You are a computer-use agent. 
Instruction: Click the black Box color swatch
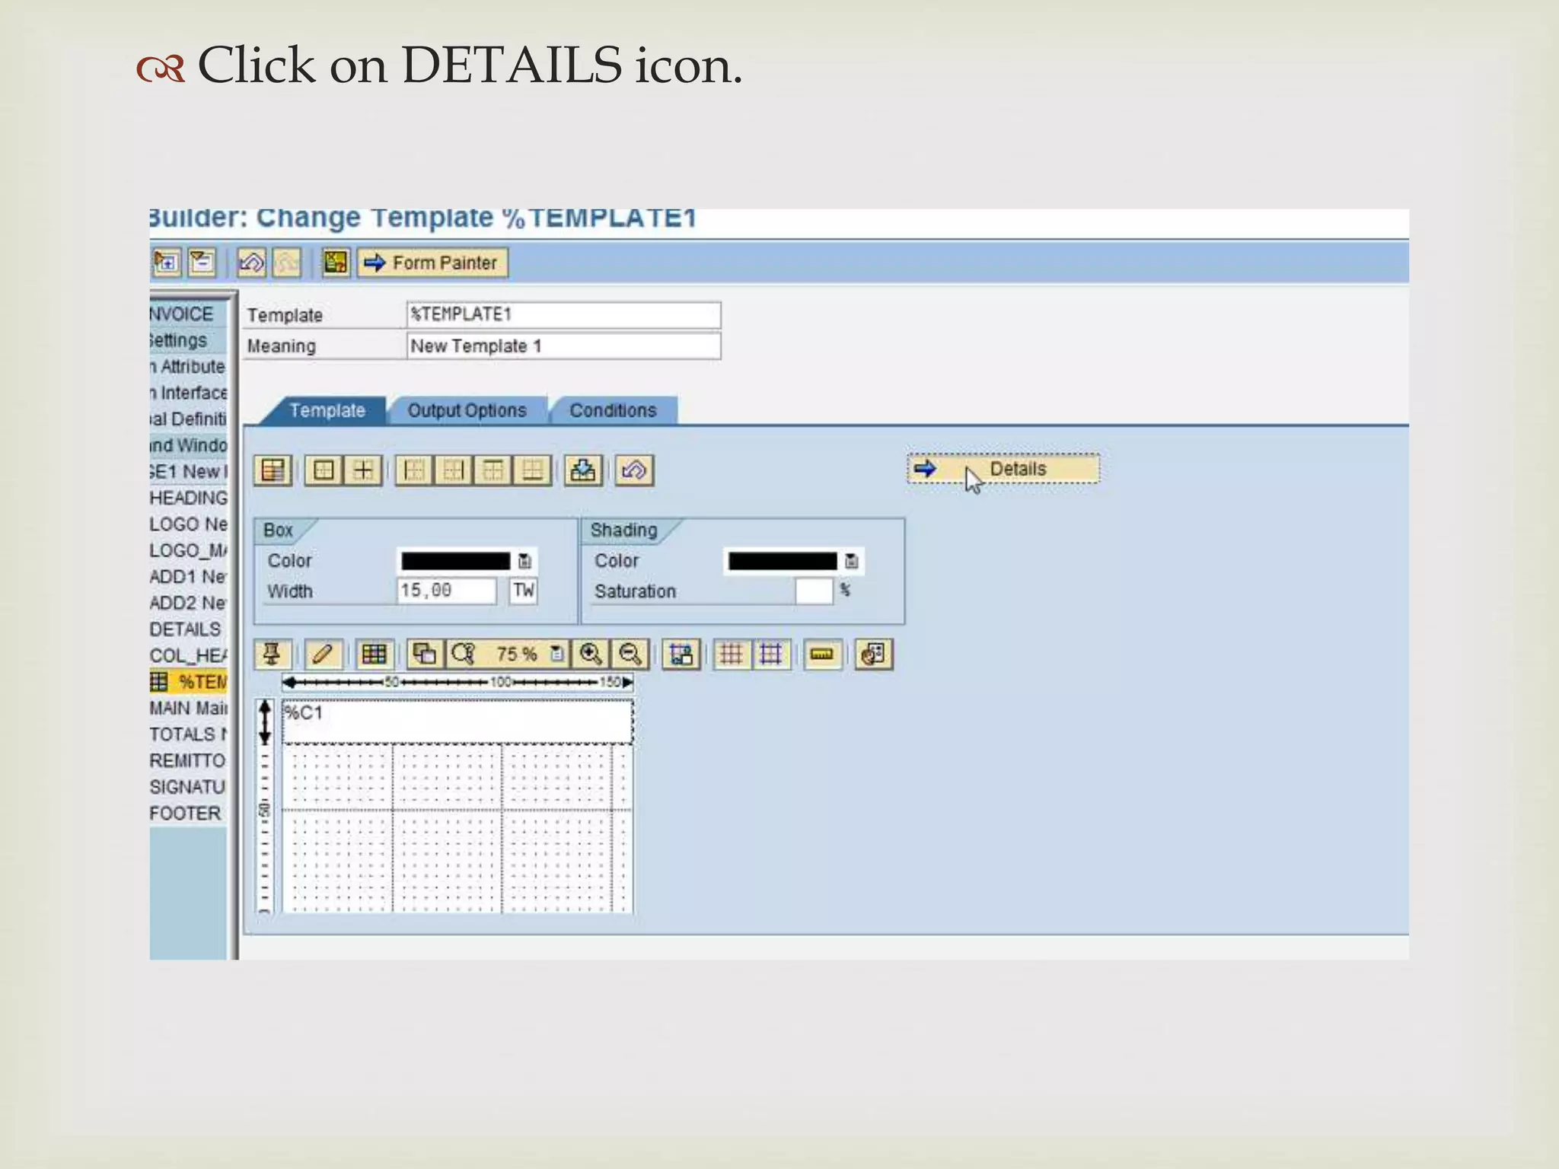(x=455, y=562)
